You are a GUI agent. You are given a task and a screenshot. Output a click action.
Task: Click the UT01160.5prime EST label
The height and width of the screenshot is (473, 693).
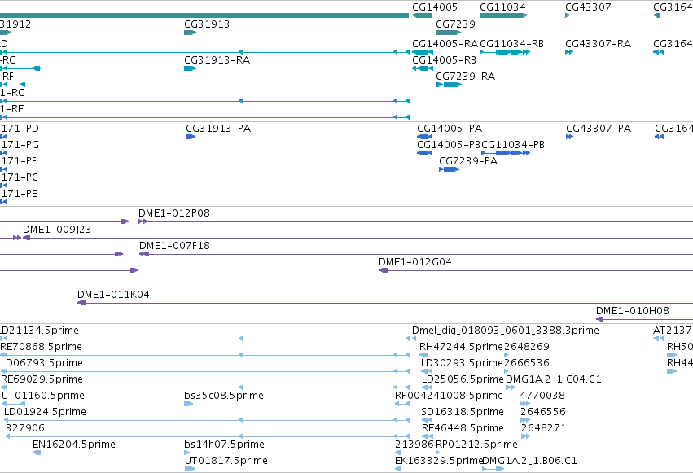pyautogui.click(x=43, y=396)
